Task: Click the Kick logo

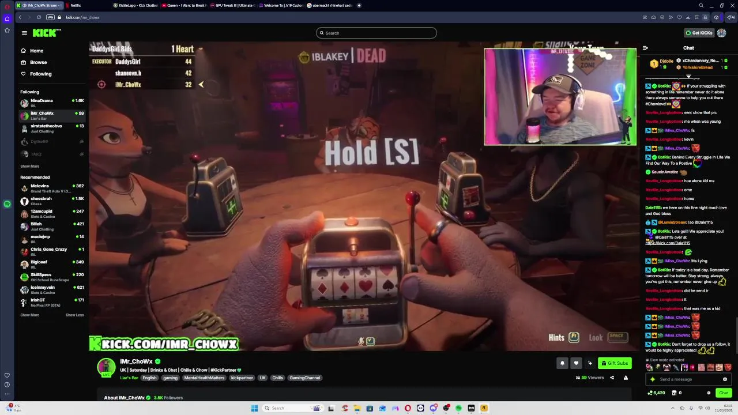Action: 46,33
